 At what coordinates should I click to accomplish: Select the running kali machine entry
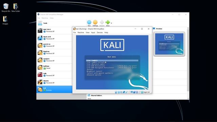pos(54,89)
